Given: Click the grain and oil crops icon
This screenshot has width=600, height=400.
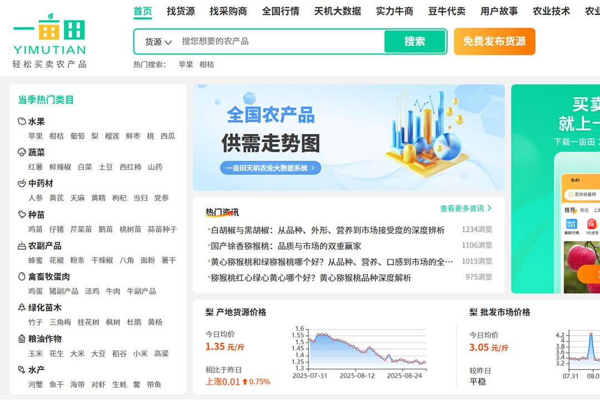Looking at the screenshot, I should 22,339.
